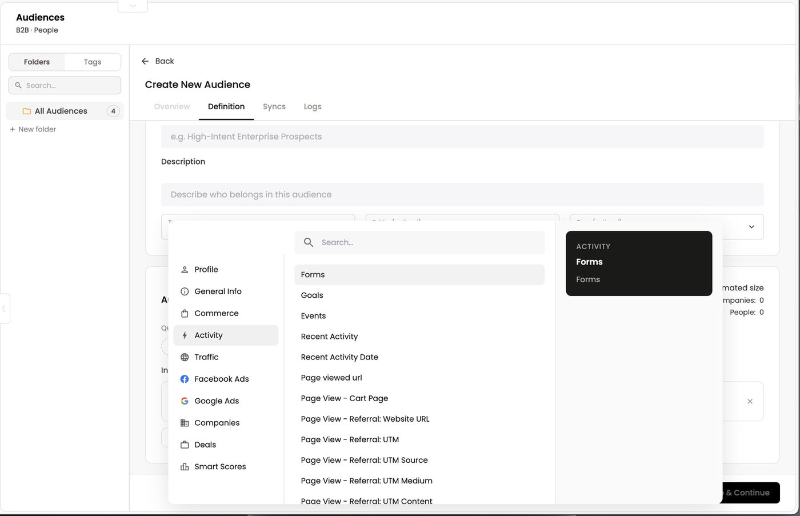
Task: Click the audience name field
Action: click(462, 137)
